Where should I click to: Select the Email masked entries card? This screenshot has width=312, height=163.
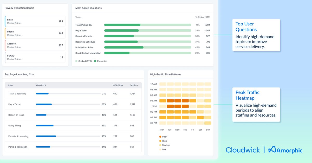(35, 21)
